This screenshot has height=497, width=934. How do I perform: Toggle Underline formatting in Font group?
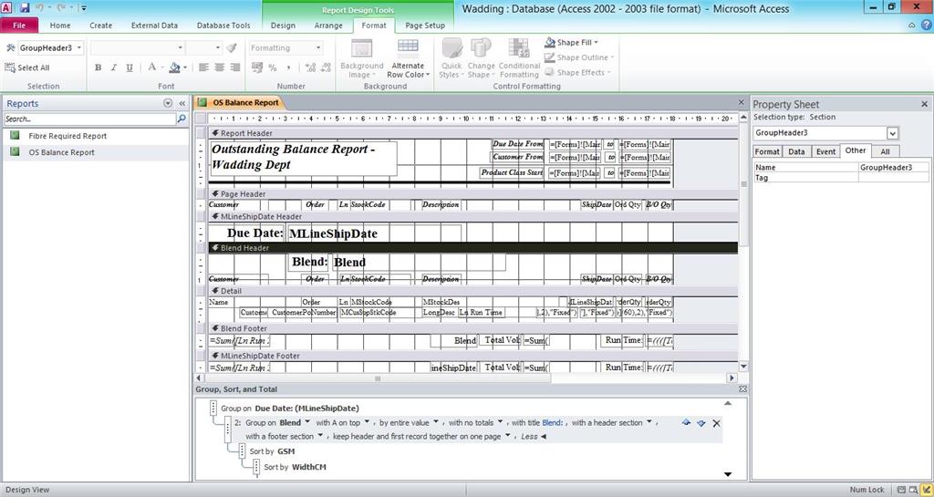click(x=130, y=67)
